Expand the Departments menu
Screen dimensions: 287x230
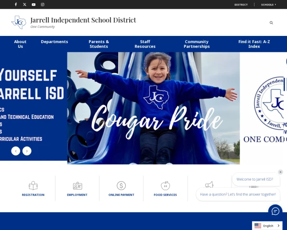(55, 42)
